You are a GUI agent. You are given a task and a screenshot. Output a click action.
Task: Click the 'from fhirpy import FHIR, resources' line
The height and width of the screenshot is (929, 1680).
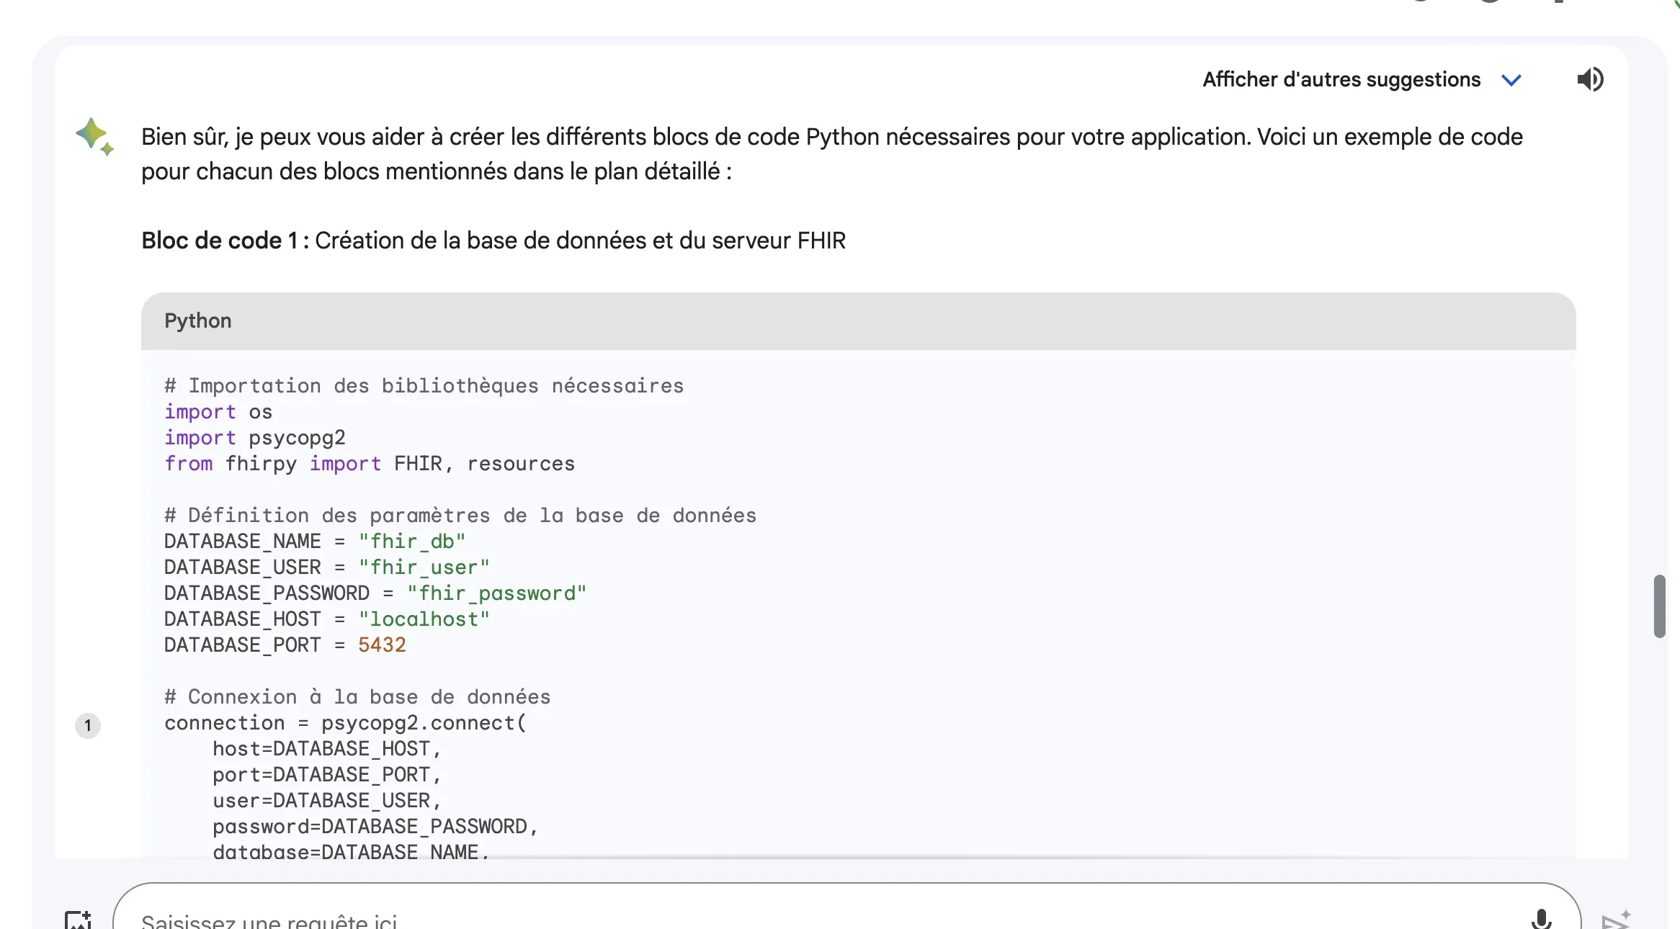coord(370,464)
